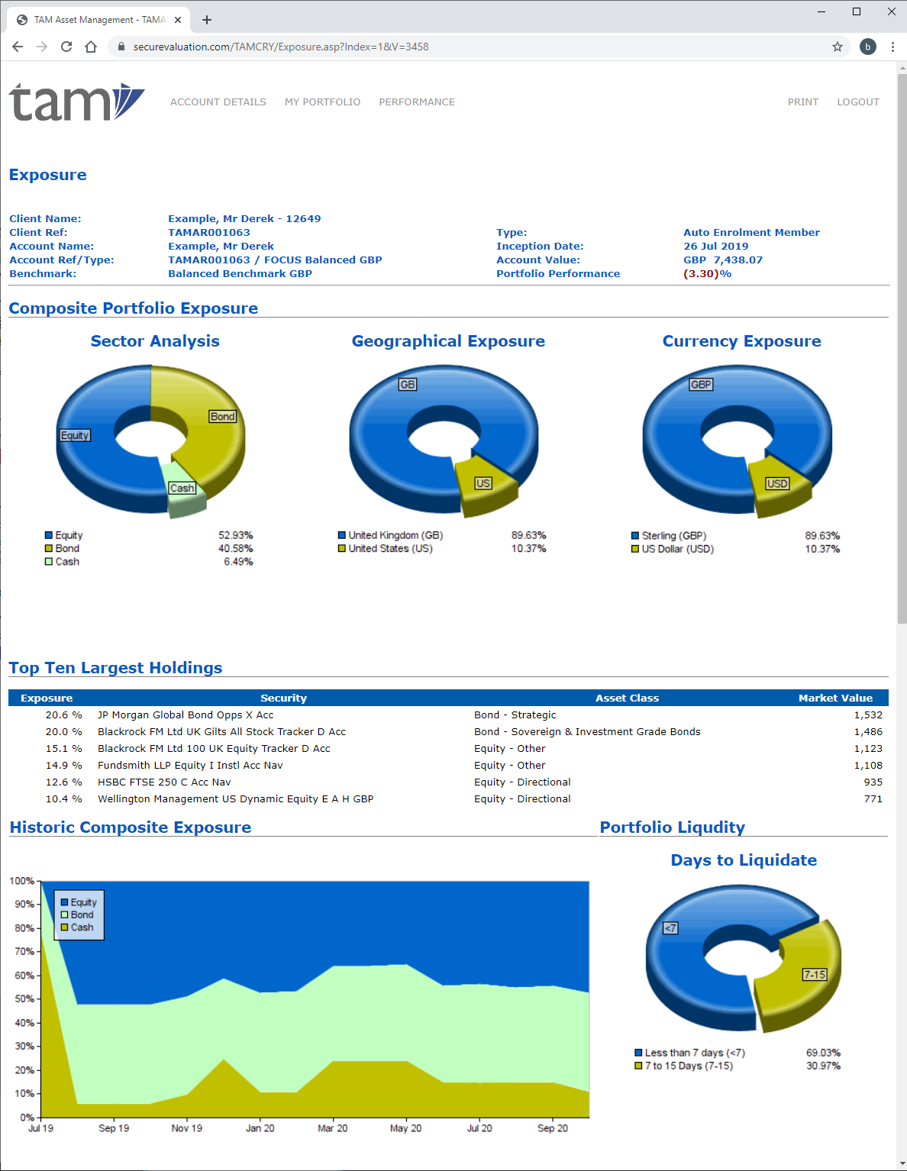
Task: Click the GB label on Geographical Exposure chart
Action: tap(408, 385)
